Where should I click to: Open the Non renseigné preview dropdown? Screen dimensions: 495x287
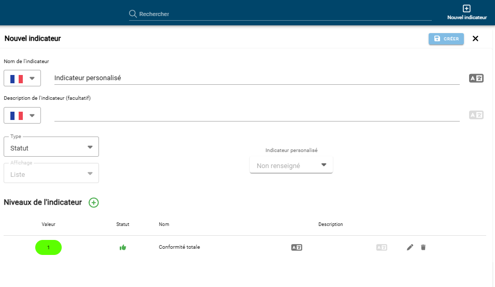pyautogui.click(x=291, y=165)
